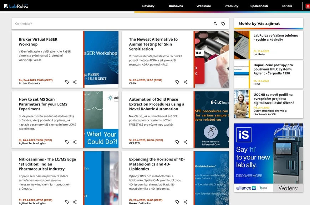Click the 'What Your Could Do?!' thumbnail
This screenshot has height=205, width=310.
click(x=101, y=119)
